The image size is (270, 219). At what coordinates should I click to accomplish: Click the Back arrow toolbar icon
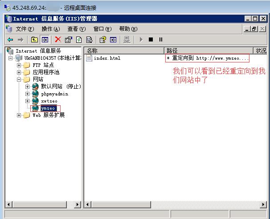[x=10, y=40]
